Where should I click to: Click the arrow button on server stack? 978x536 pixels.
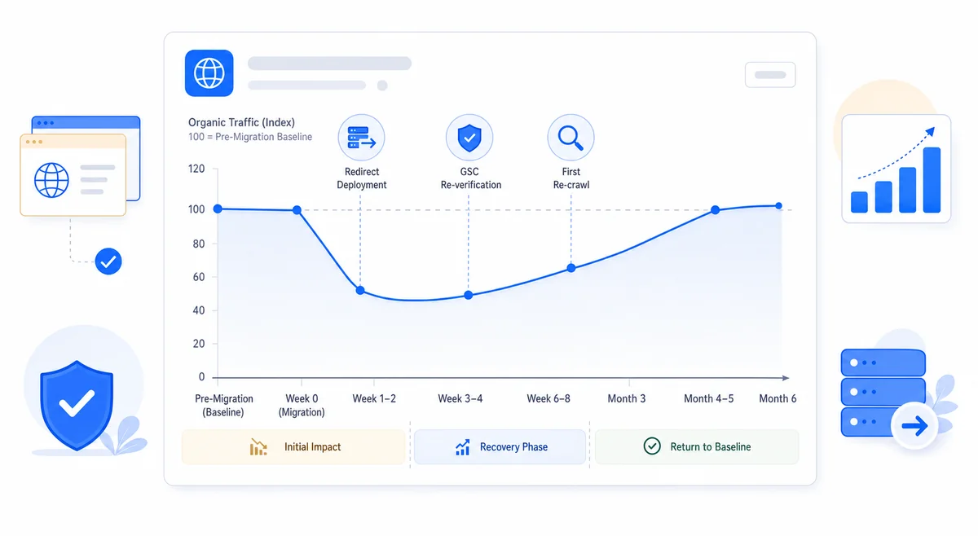(x=914, y=426)
